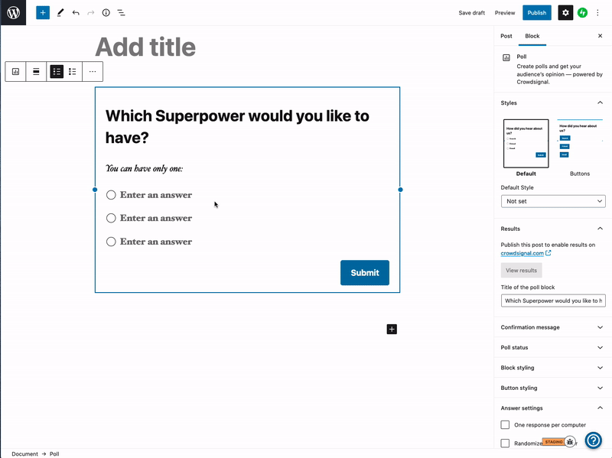Click the WordPress logo icon
612x458 pixels.
coord(13,13)
